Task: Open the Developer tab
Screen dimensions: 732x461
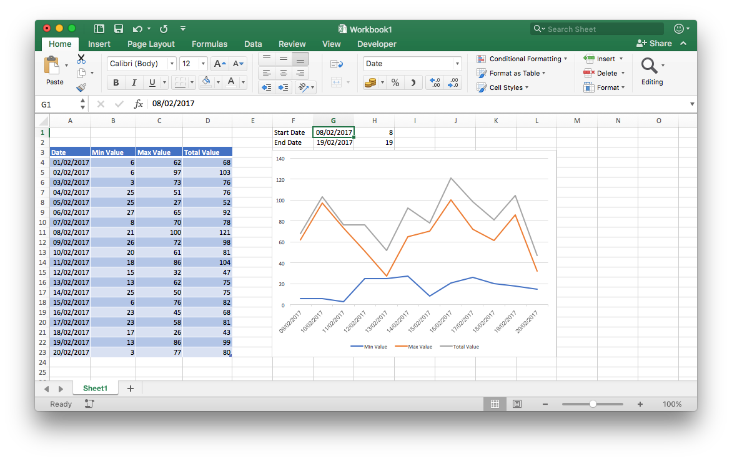Action: point(377,44)
